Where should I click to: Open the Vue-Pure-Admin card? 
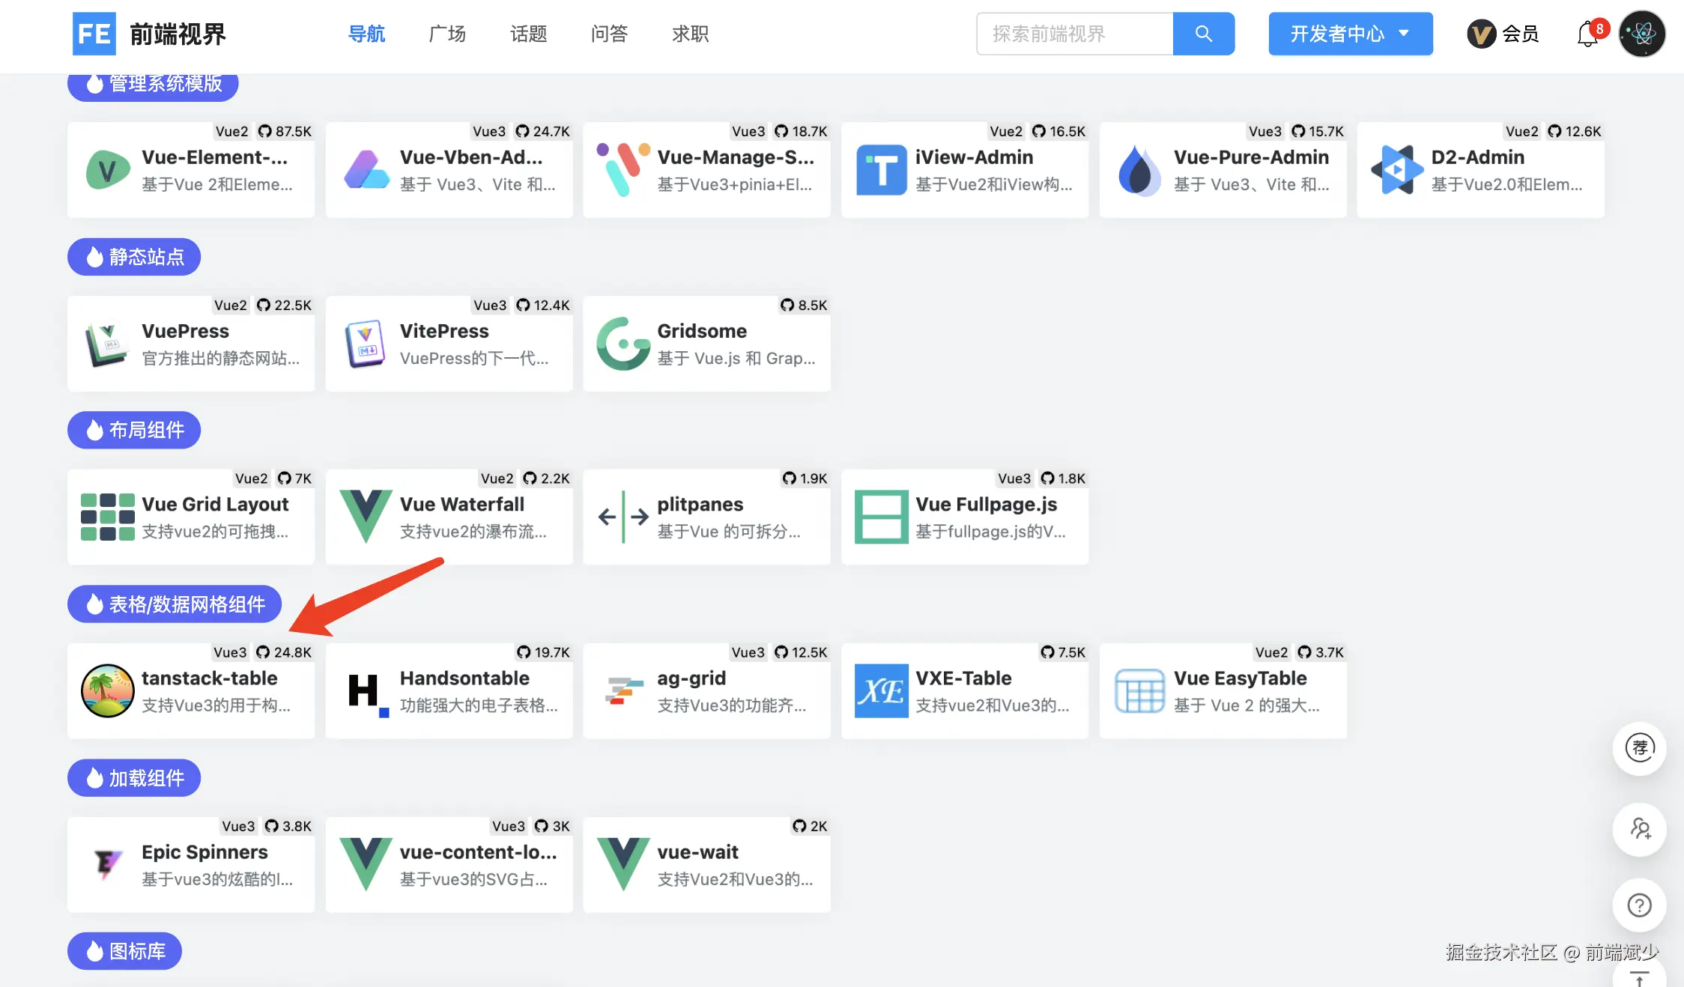(1223, 171)
